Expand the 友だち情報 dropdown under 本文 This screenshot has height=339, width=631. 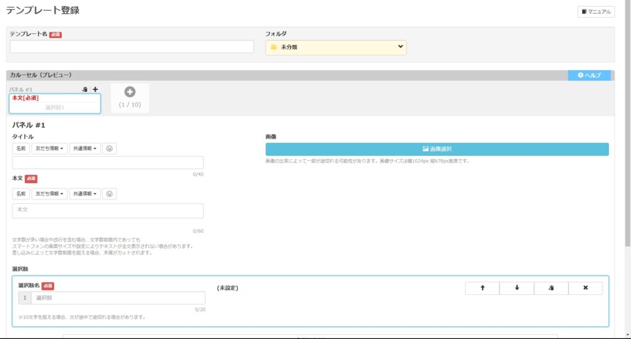pyautogui.click(x=49, y=194)
